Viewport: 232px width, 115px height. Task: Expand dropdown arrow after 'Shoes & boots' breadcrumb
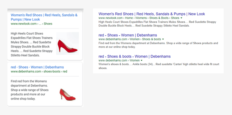[x=163, y=39]
